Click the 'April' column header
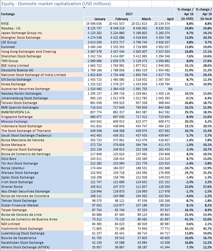Viewport: 213px width, 251px height. [x=163, y=19]
